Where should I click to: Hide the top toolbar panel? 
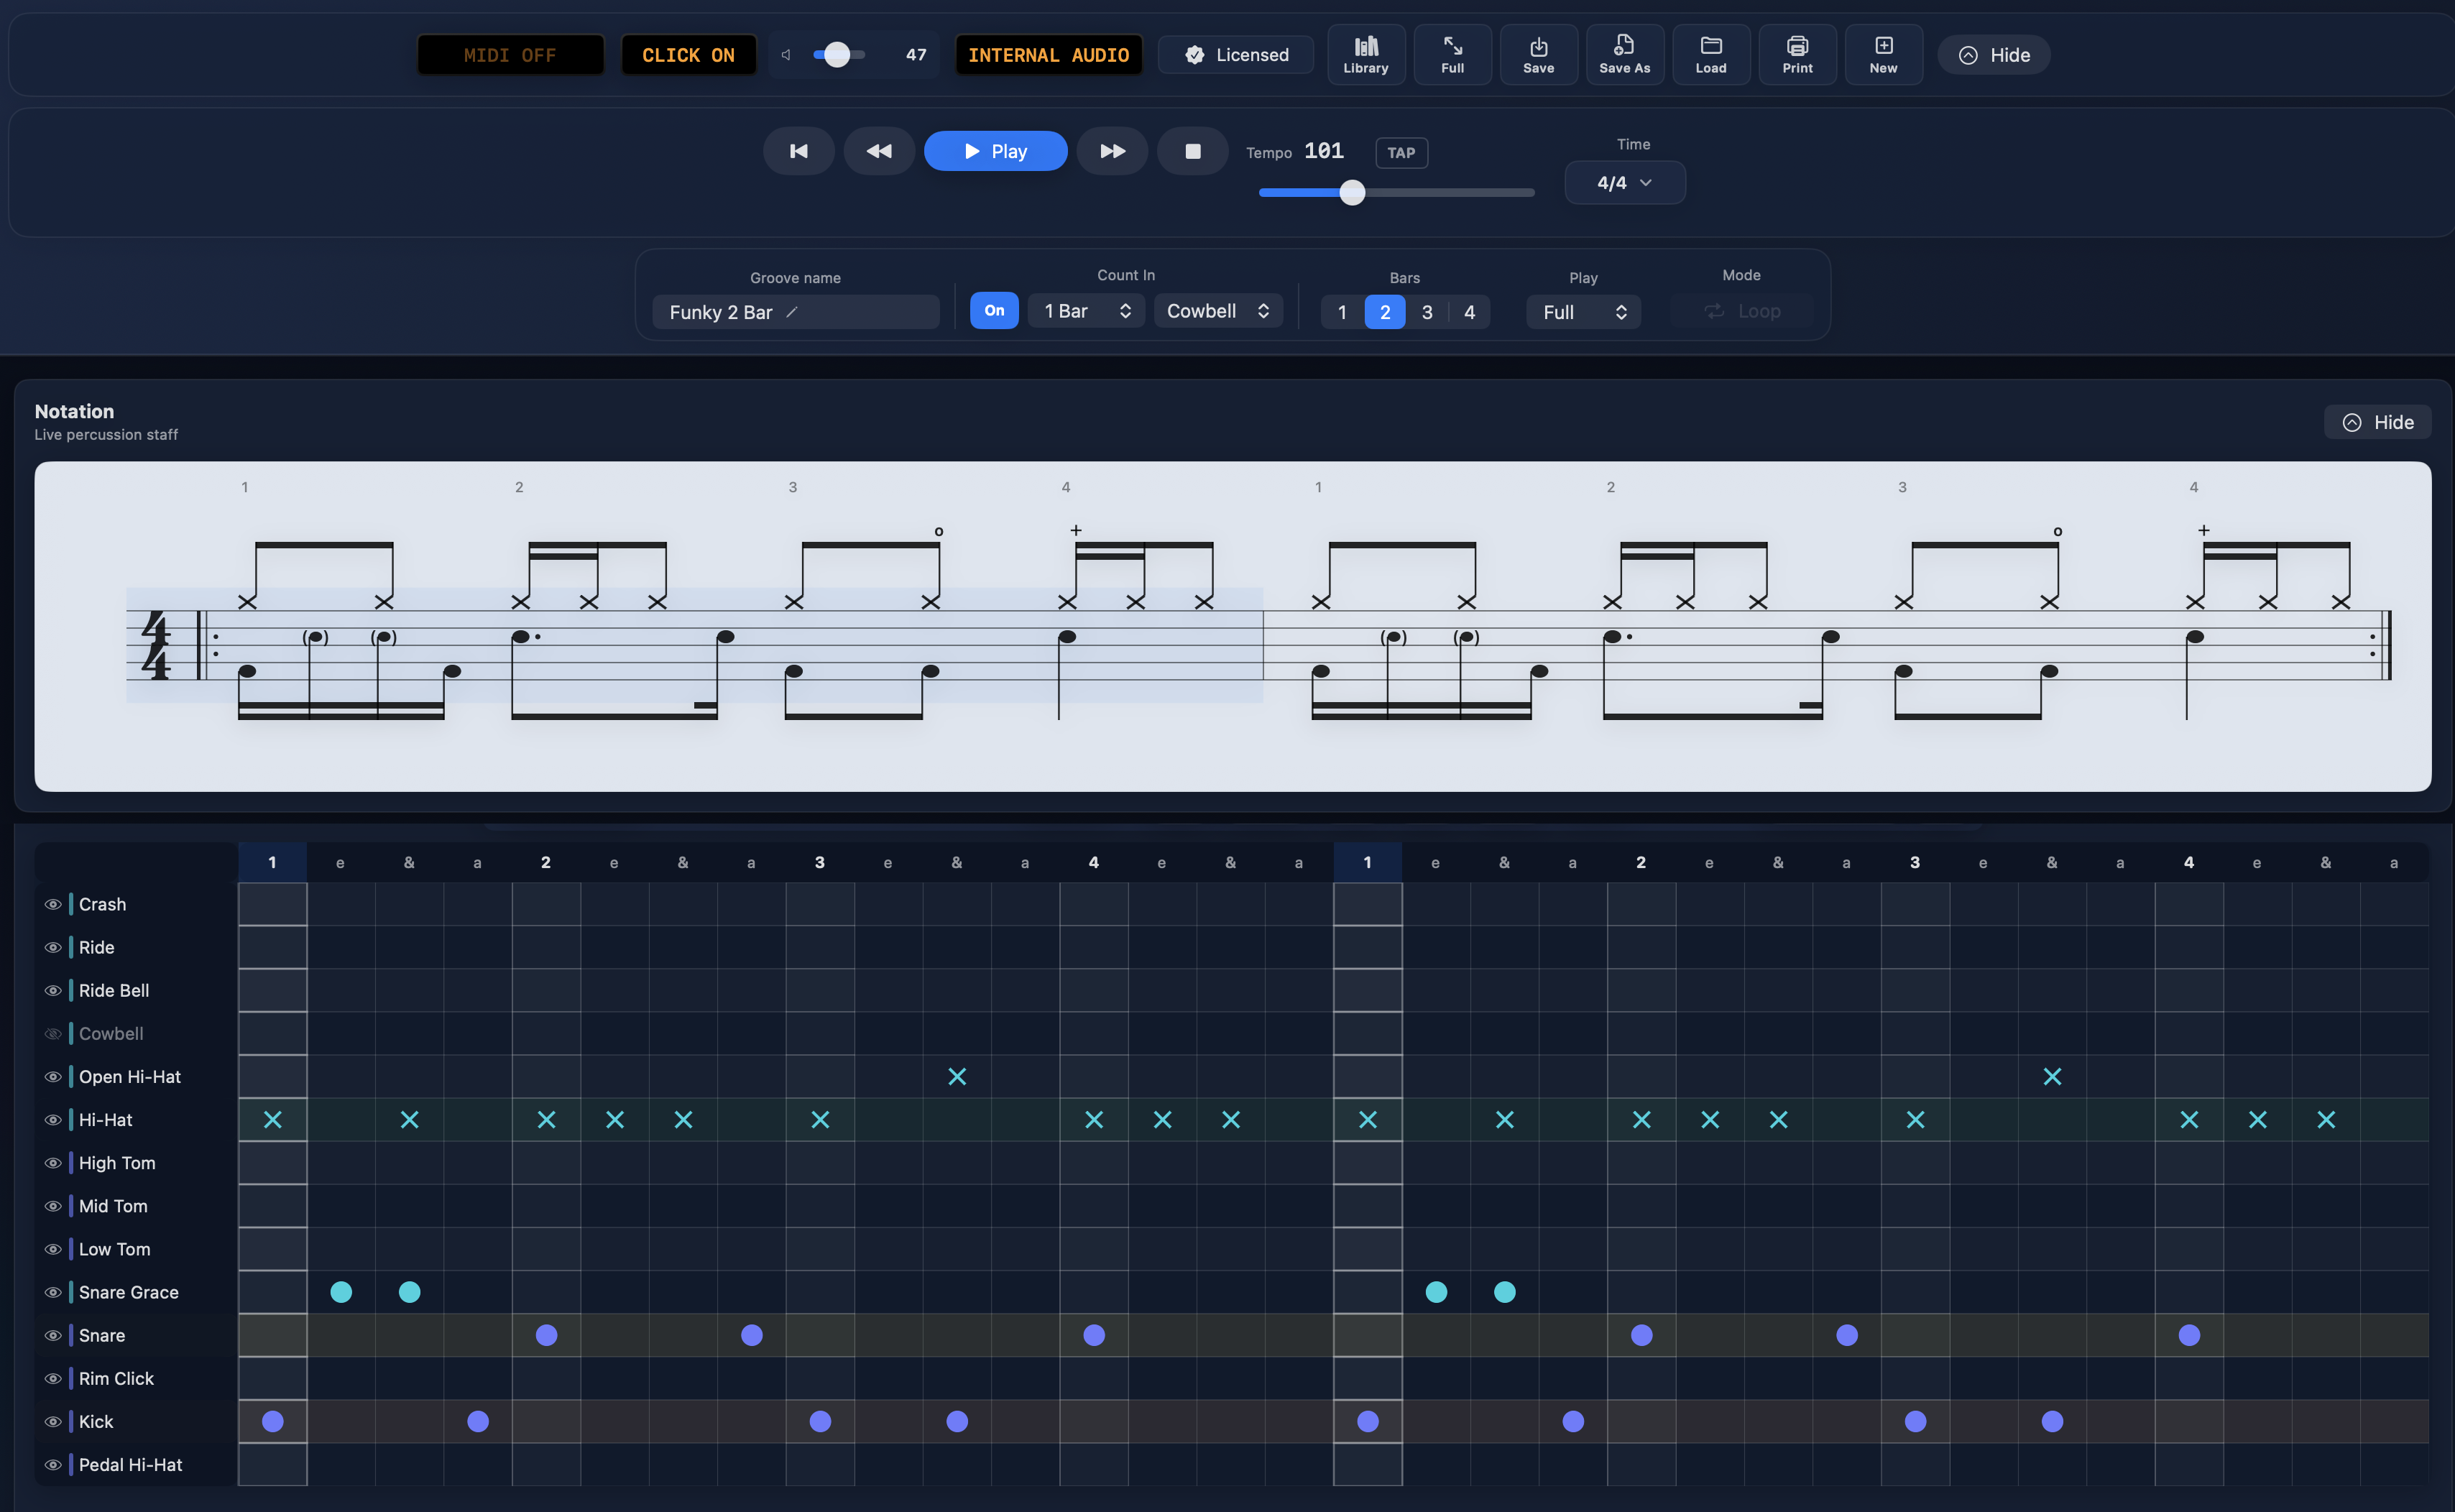point(1993,55)
